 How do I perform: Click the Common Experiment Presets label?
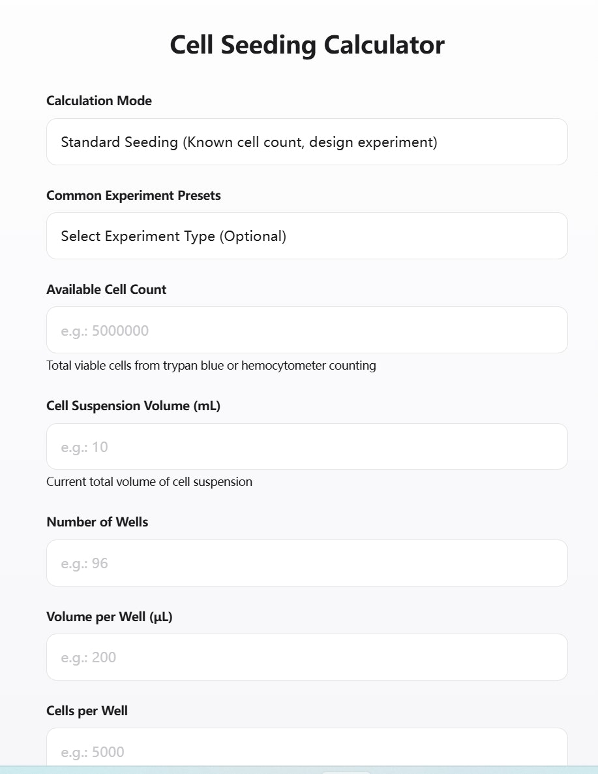[134, 195]
